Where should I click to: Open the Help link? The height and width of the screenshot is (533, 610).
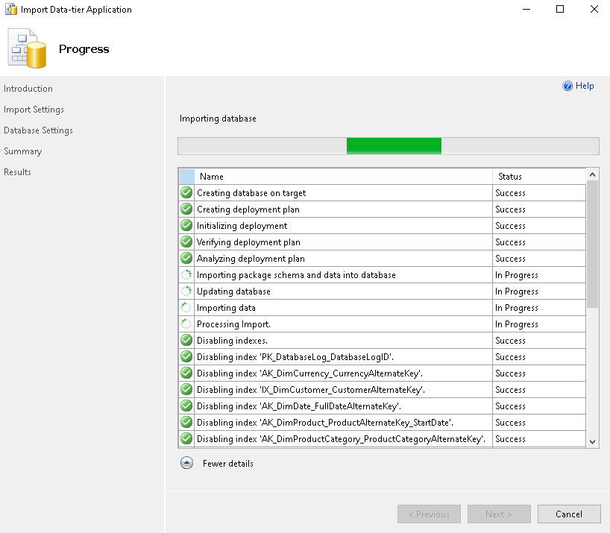(x=585, y=86)
